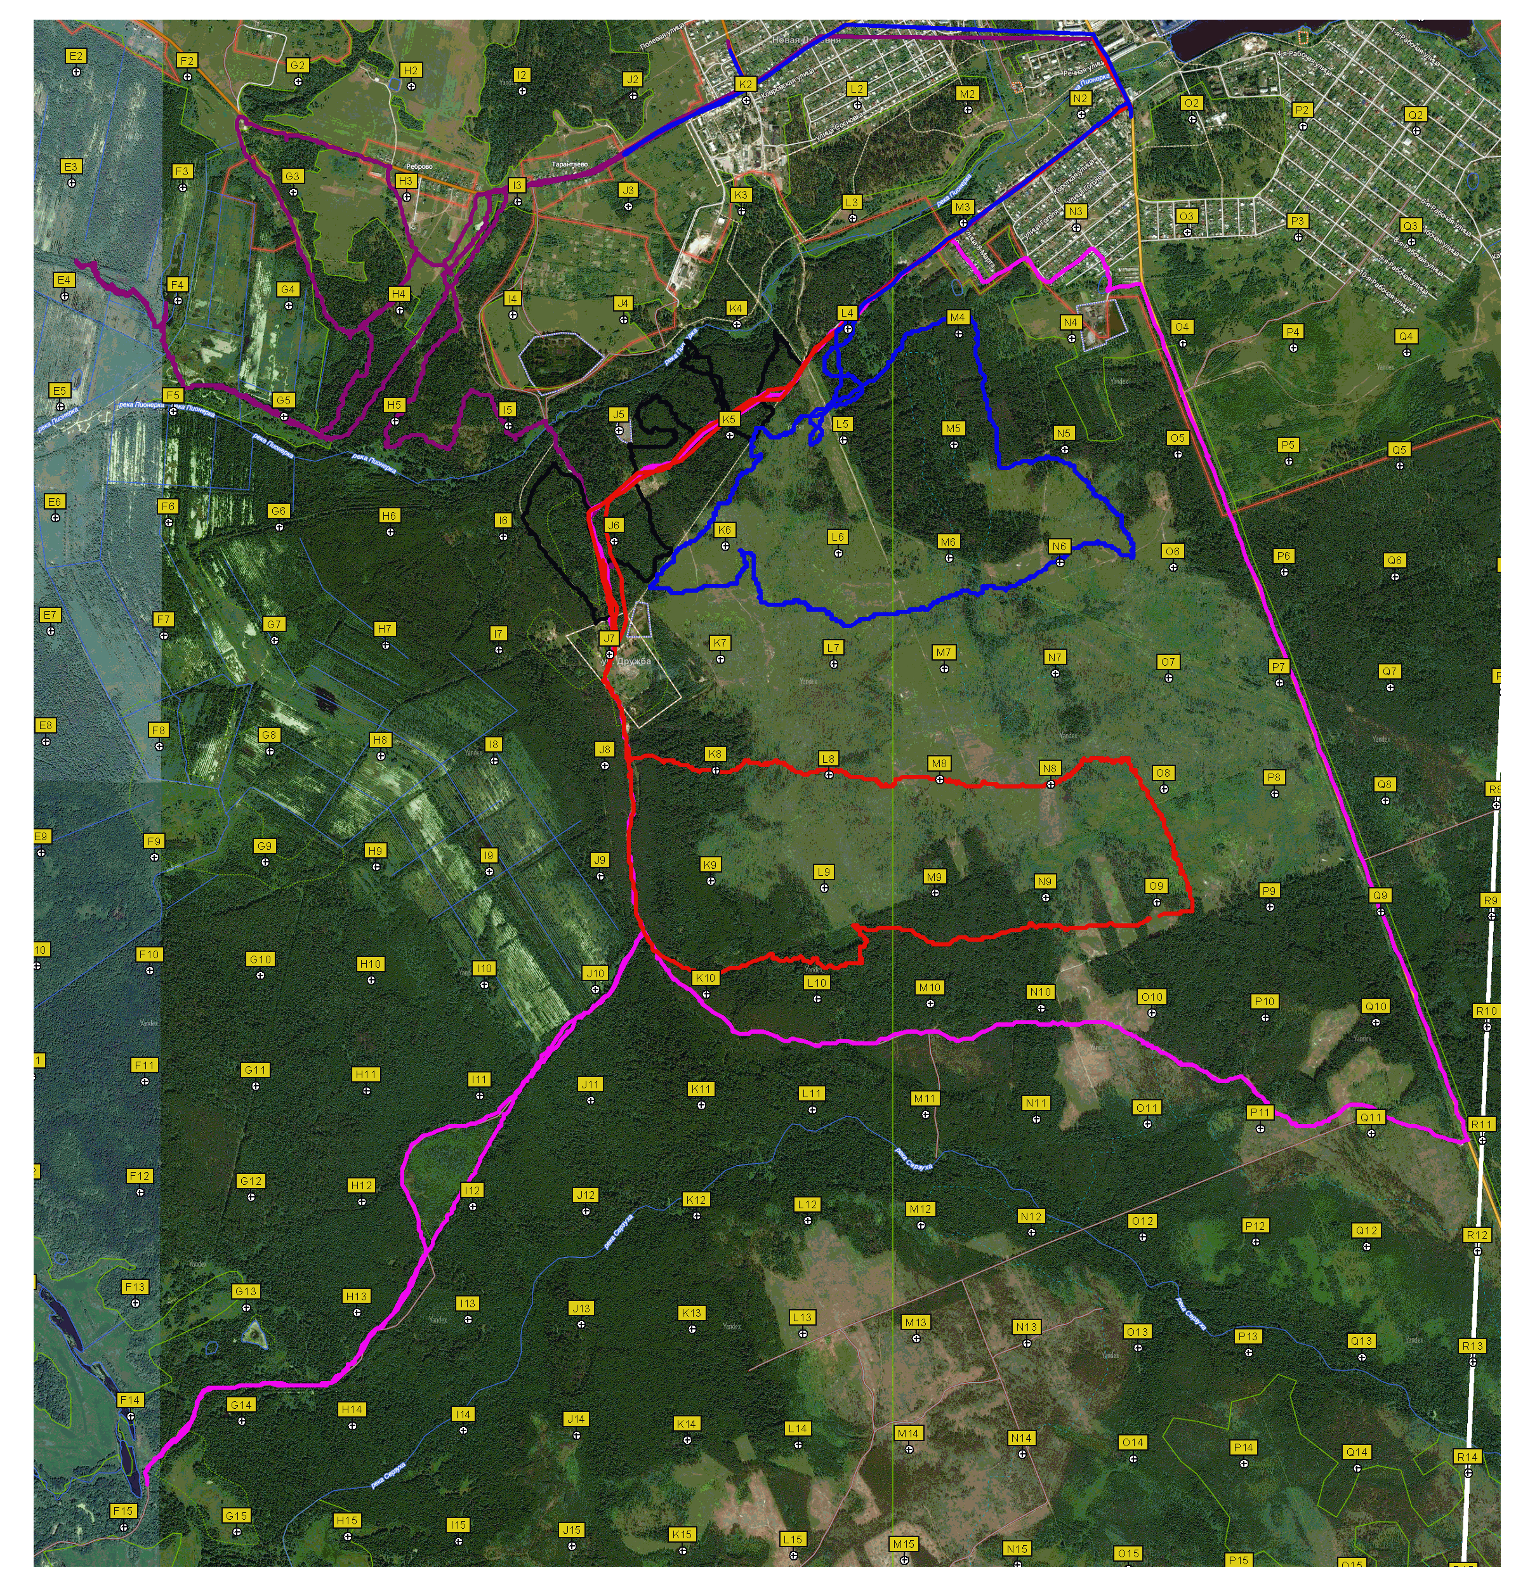
Task: Click the M15 waypoint label
Action: pyautogui.click(x=903, y=1543)
